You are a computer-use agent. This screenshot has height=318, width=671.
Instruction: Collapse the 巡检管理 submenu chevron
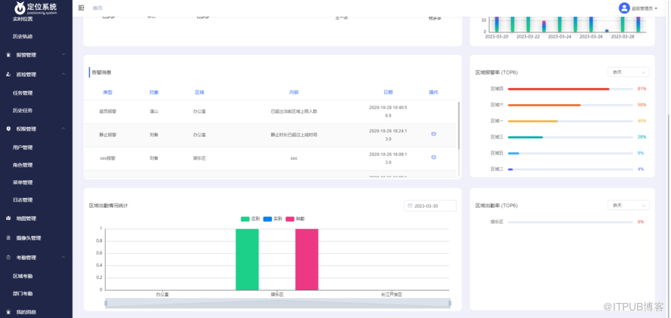tap(63, 74)
